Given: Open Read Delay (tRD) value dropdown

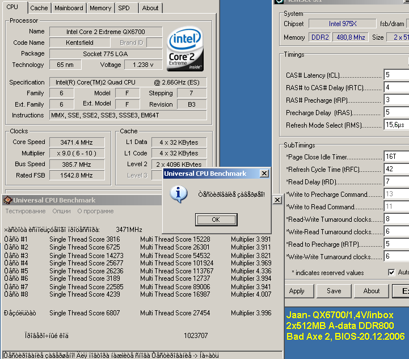Looking at the screenshot, I should pos(397,181).
